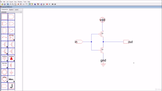Image resolution: width=162 pixels, height=91 pixels.
Task: Toggle the Select Objects mode icon
Action: click(29, 4)
